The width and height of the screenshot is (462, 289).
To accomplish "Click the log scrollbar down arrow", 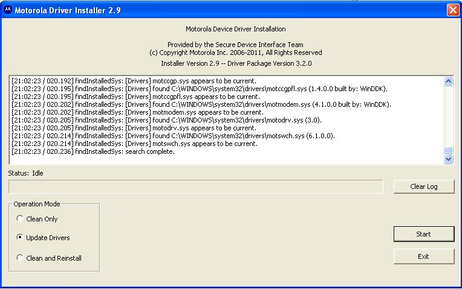I will point(449,159).
